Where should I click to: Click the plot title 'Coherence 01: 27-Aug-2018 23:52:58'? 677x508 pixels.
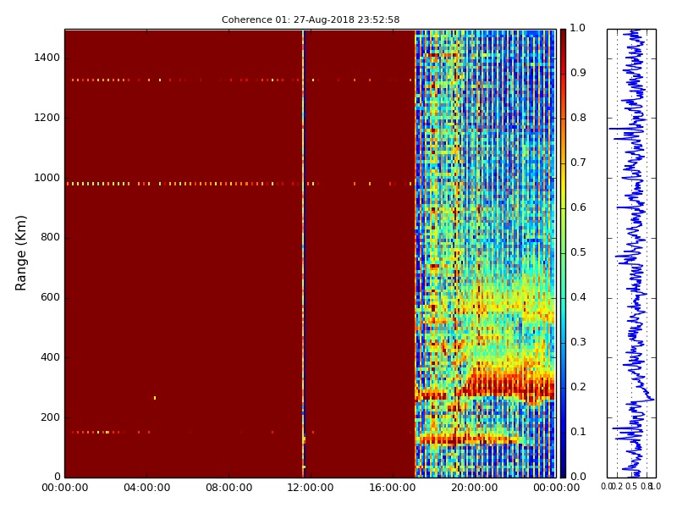[x=311, y=19]
